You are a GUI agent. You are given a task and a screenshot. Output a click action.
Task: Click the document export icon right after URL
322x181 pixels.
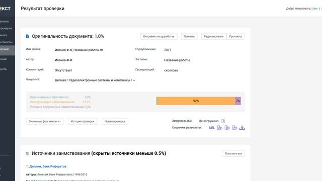[x=220, y=128]
